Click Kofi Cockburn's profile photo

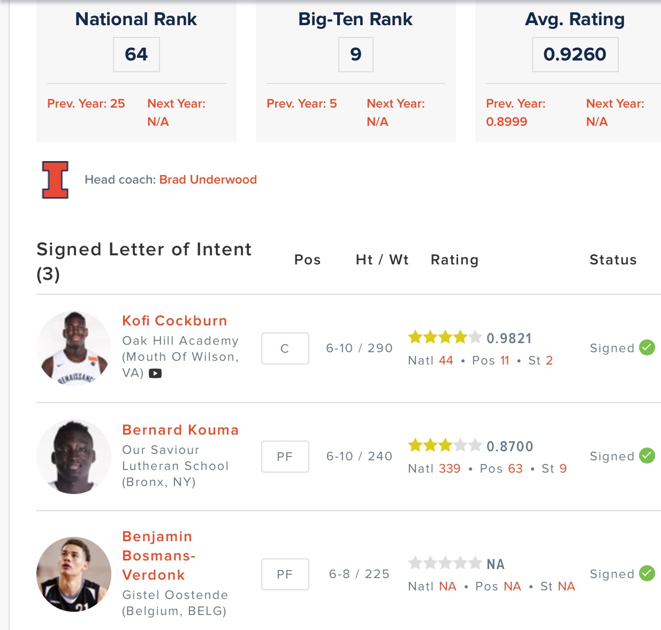[74, 348]
